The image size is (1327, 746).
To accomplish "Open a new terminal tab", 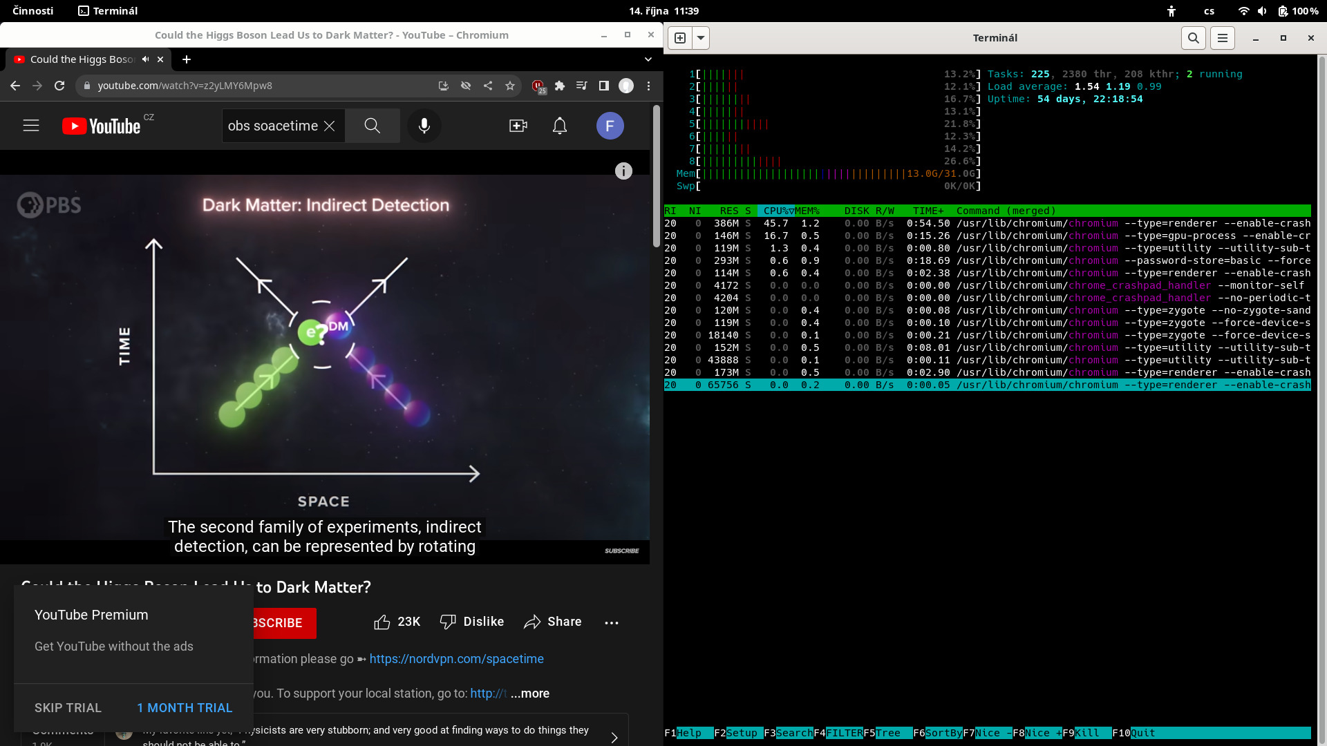I will pyautogui.click(x=680, y=38).
